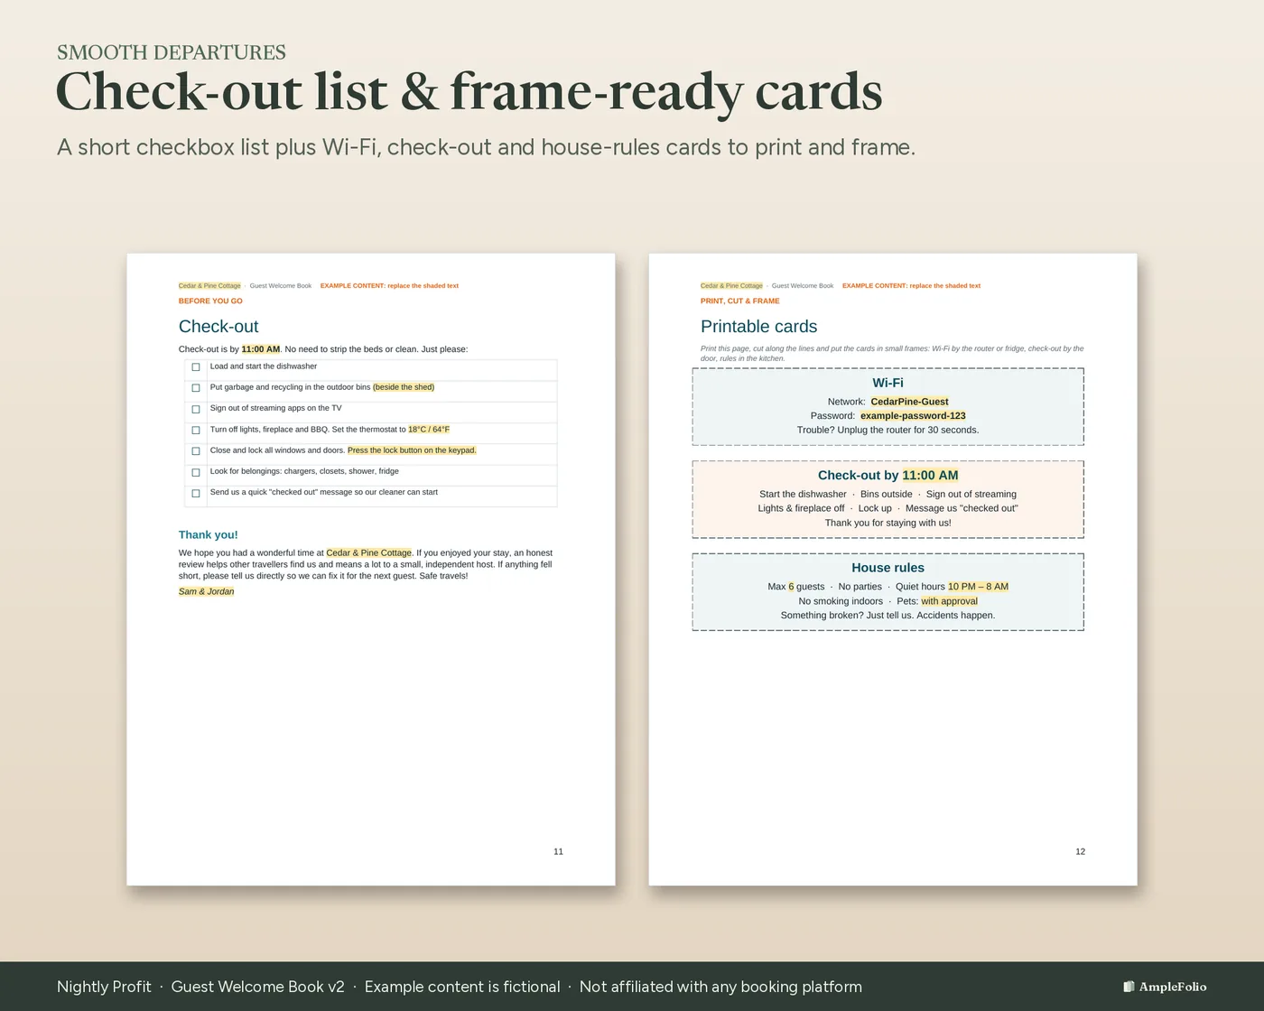The width and height of the screenshot is (1264, 1011).
Task: Check the 'Look for belongings' checkbox
Action: click(196, 472)
